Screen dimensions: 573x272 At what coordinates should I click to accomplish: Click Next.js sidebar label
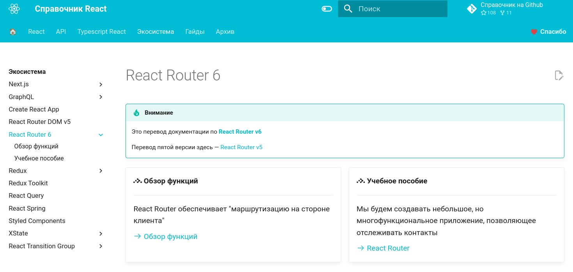[19, 84]
